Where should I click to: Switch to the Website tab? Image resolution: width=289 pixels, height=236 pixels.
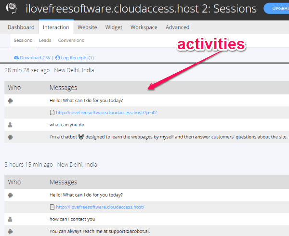(87, 27)
